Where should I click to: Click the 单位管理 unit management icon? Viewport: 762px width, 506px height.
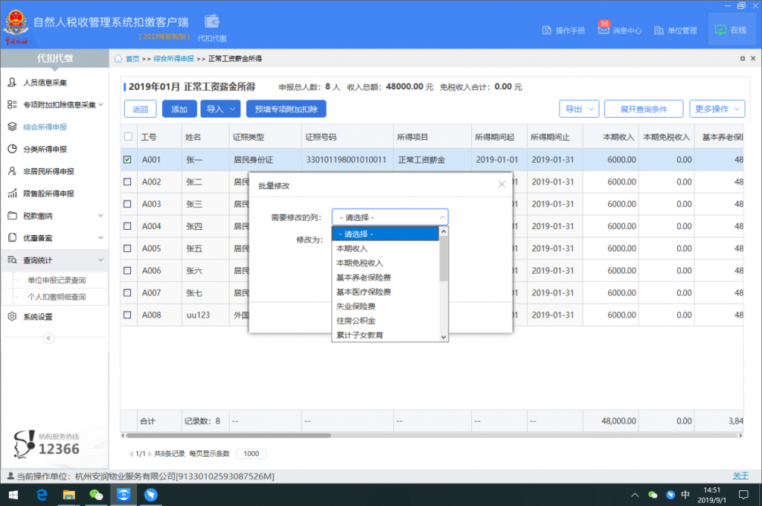(x=659, y=31)
